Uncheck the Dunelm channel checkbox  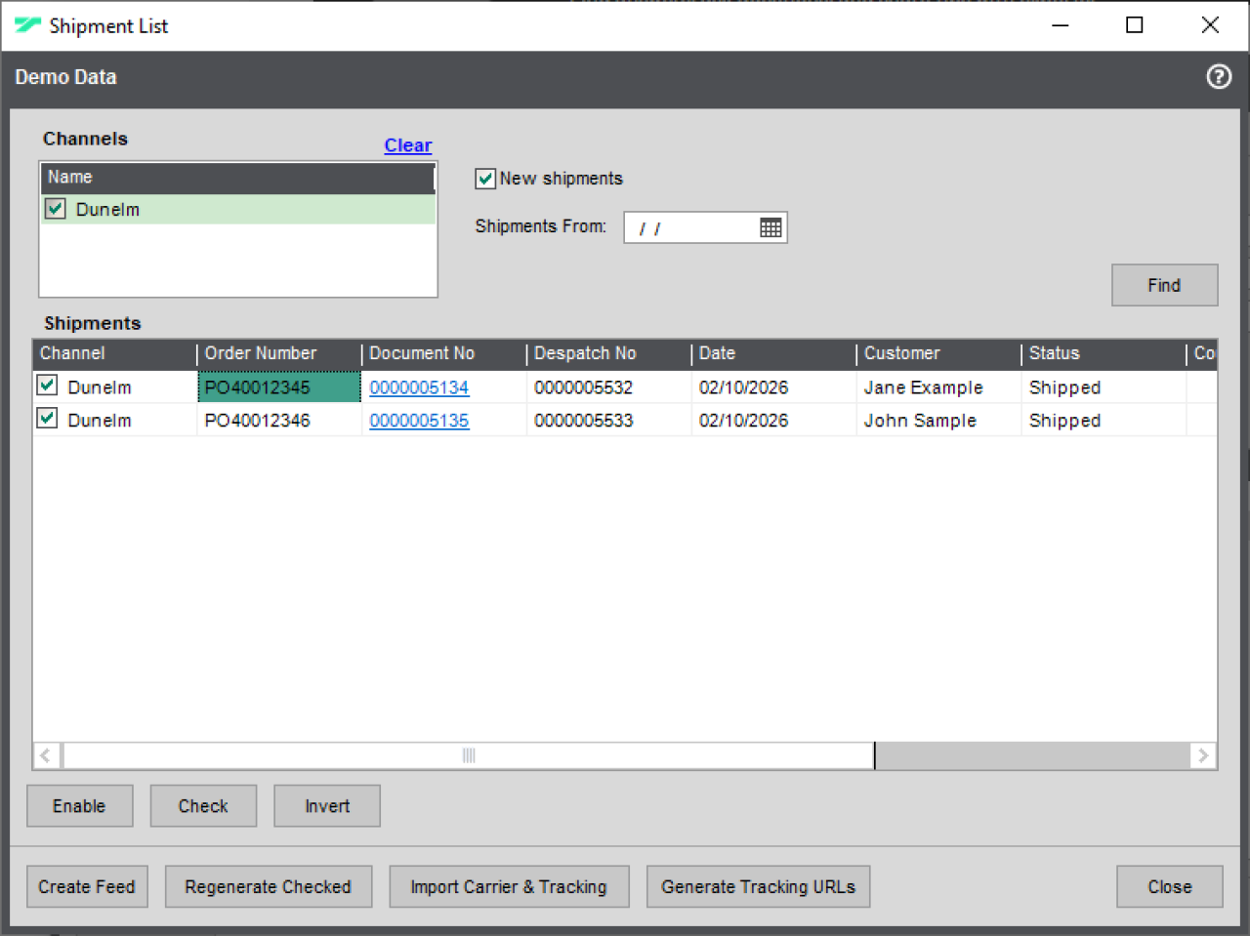coord(56,209)
